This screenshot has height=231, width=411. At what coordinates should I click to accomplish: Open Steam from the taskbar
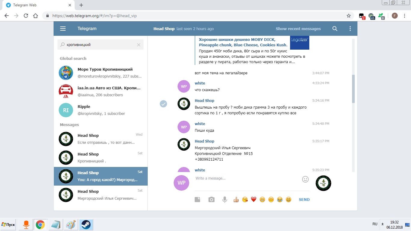click(86, 225)
